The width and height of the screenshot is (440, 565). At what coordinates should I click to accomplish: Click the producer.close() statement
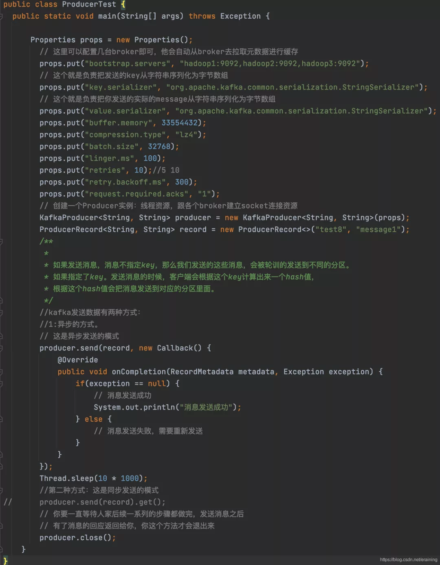coord(78,538)
